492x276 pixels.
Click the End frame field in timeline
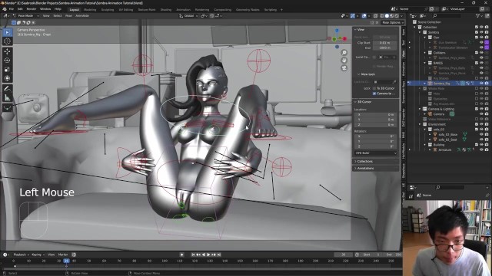pyautogui.click(x=394, y=255)
